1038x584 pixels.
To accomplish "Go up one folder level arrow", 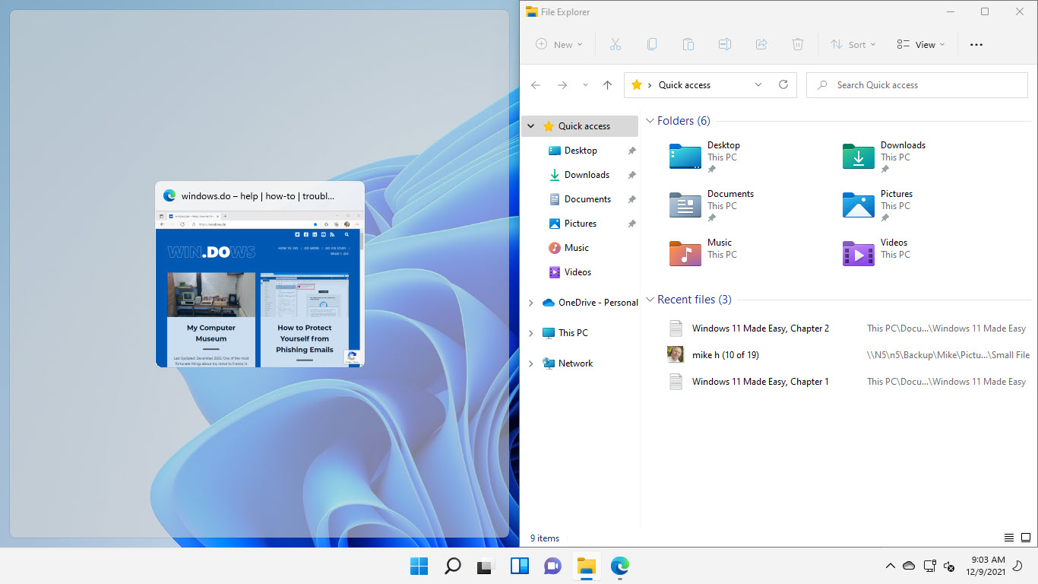I will (607, 85).
